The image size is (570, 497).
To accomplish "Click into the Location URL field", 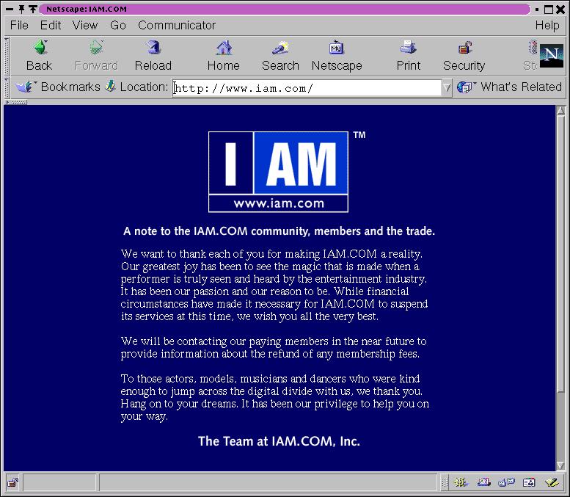I will click(x=307, y=88).
